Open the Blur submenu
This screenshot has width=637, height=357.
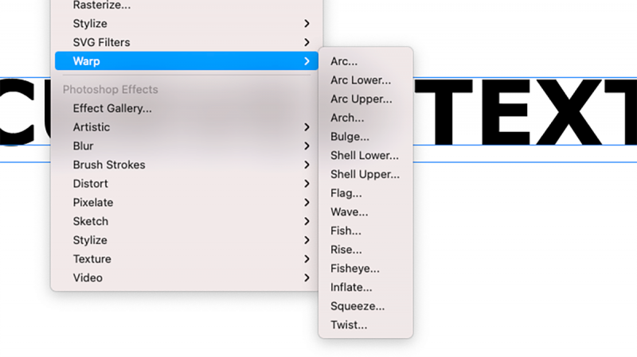tap(186, 146)
